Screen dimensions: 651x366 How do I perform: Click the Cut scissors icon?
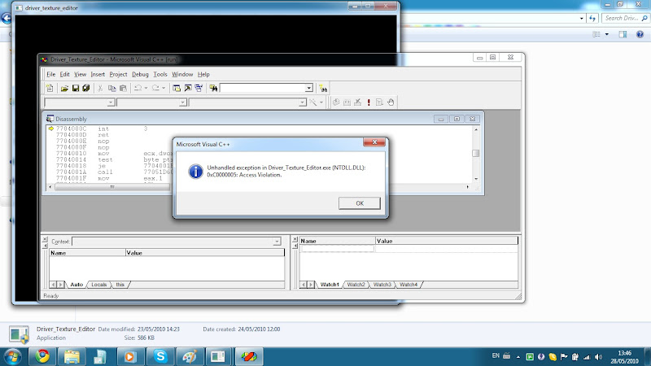click(100, 88)
